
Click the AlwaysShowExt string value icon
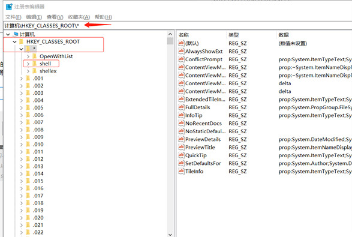pos(181,51)
